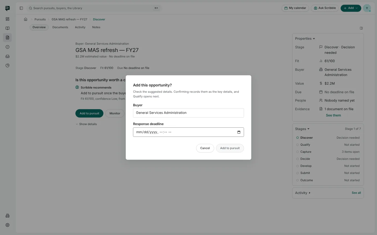
Task: Focus the search pursuits, buyers, Library box
Action: pos(94,8)
